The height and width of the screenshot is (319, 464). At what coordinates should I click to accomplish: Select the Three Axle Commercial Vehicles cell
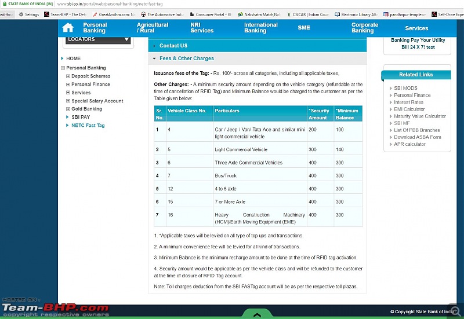click(x=260, y=163)
